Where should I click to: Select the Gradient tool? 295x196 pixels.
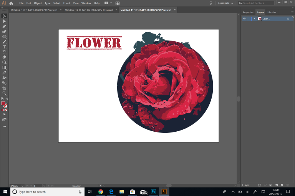pyautogui.click(x=4, y=67)
